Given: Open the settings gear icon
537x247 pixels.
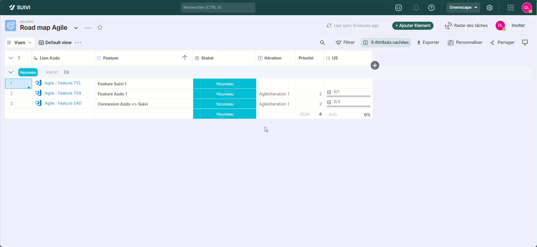Looking at the screenshot, I should pos(489,8).
